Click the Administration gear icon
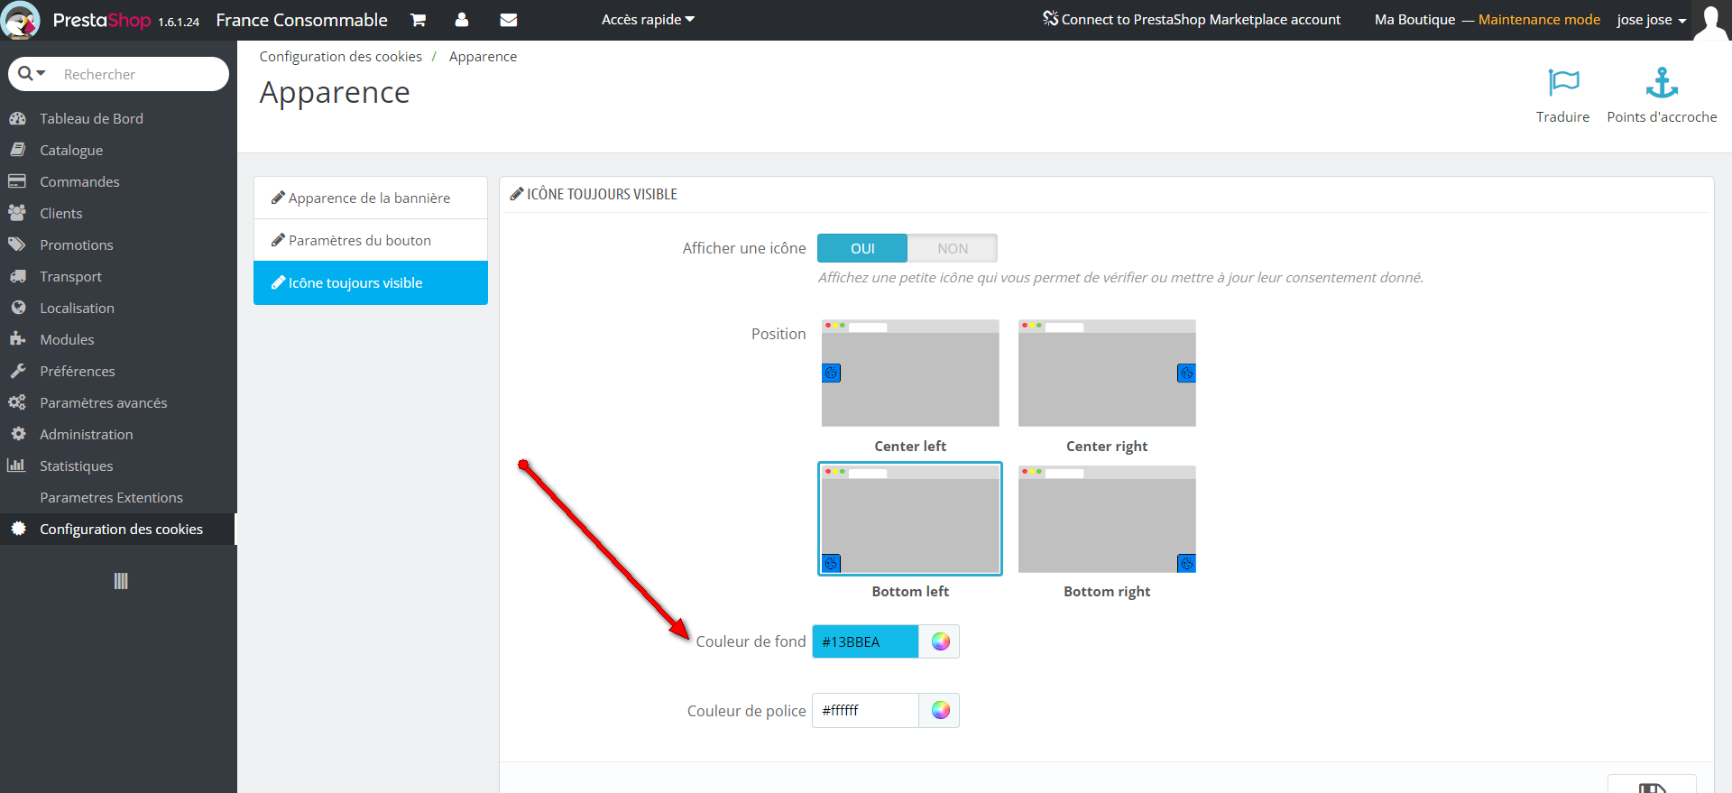1732x793 pixels. click(18, 434)
